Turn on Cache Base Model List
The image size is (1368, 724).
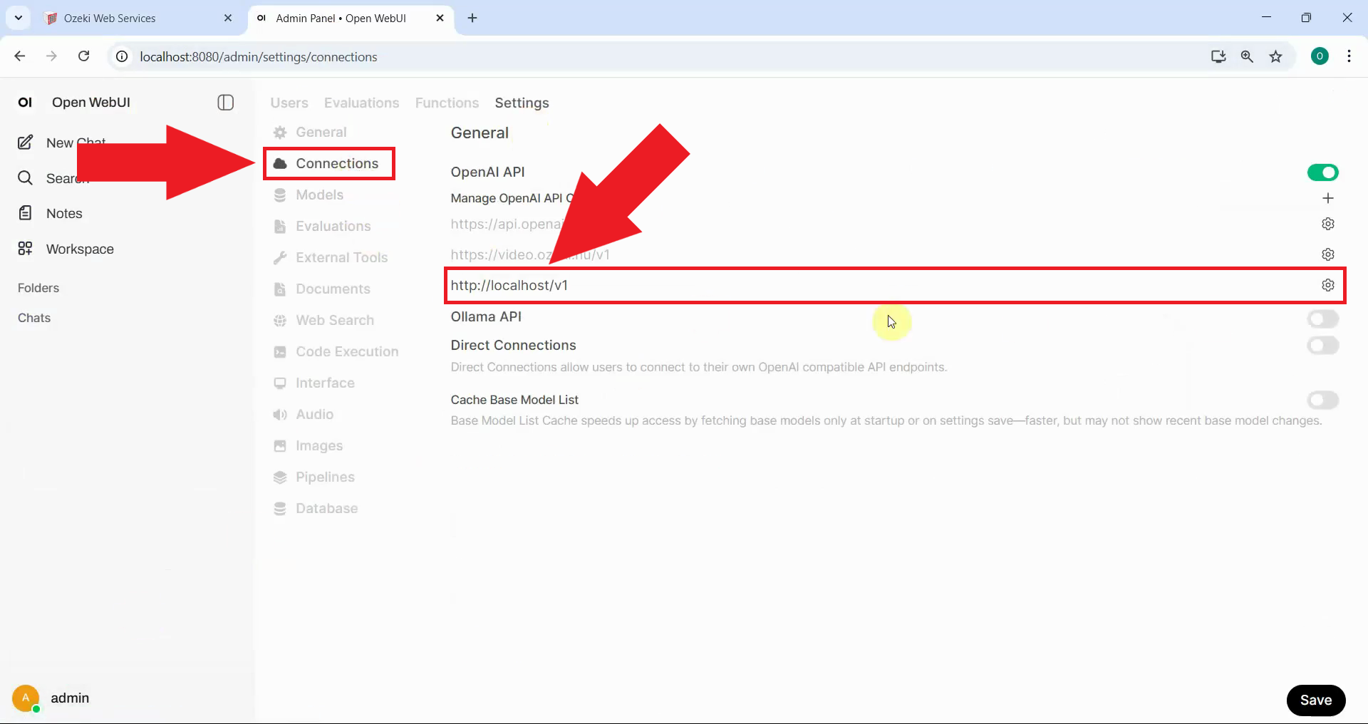point(1324,400)
